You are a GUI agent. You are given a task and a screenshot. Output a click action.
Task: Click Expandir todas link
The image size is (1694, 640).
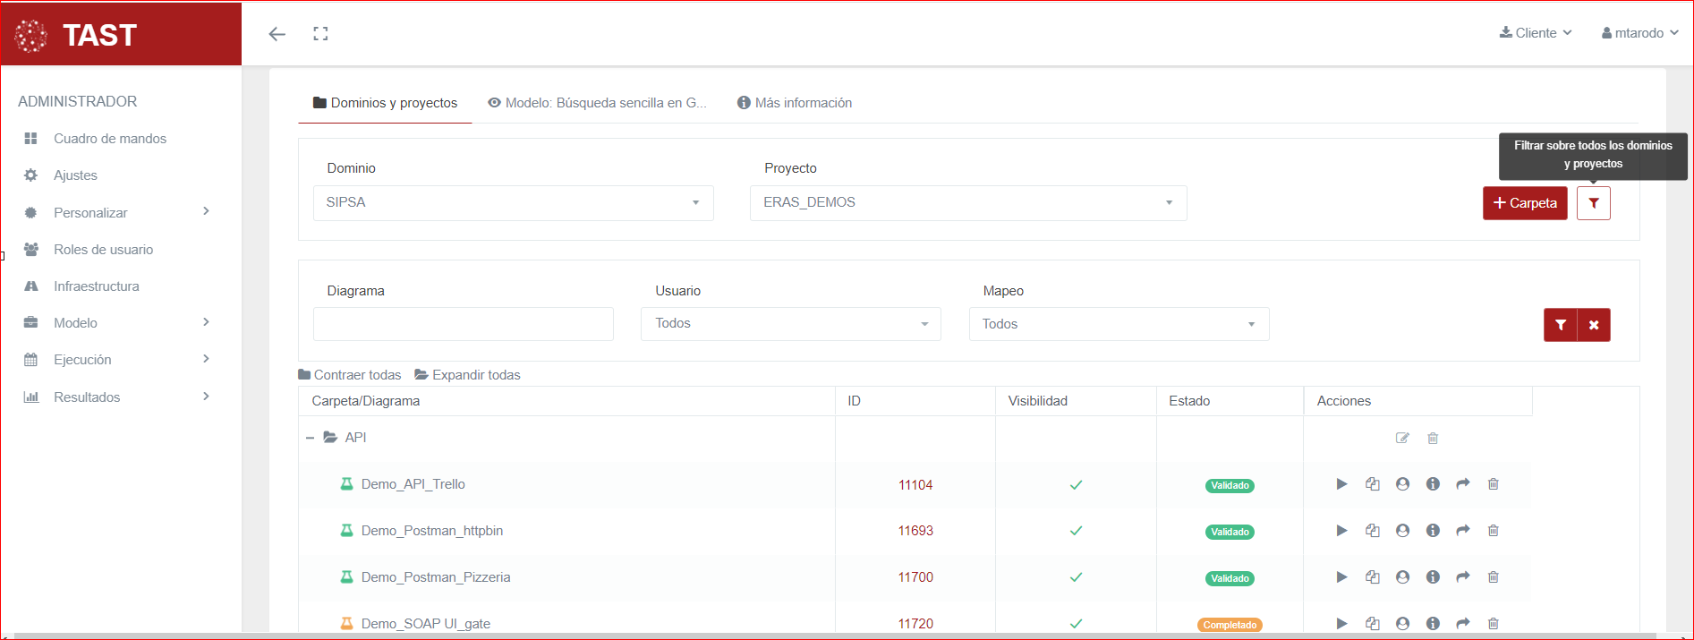point(467,375)
